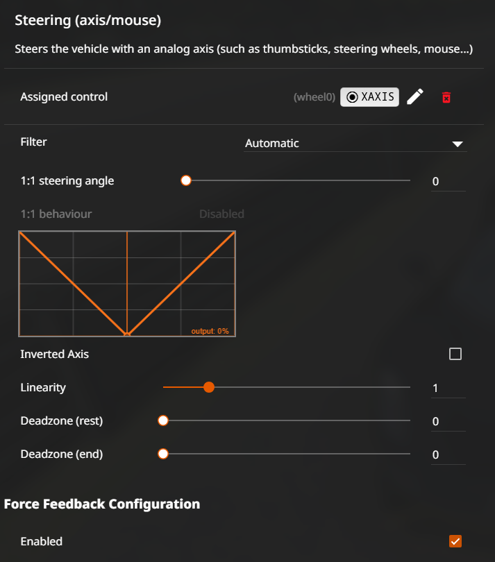Click the axis circle icon in XAXIS chip
Image resolution: width=495 pixels, height=562 pixels.
[352, 96]
